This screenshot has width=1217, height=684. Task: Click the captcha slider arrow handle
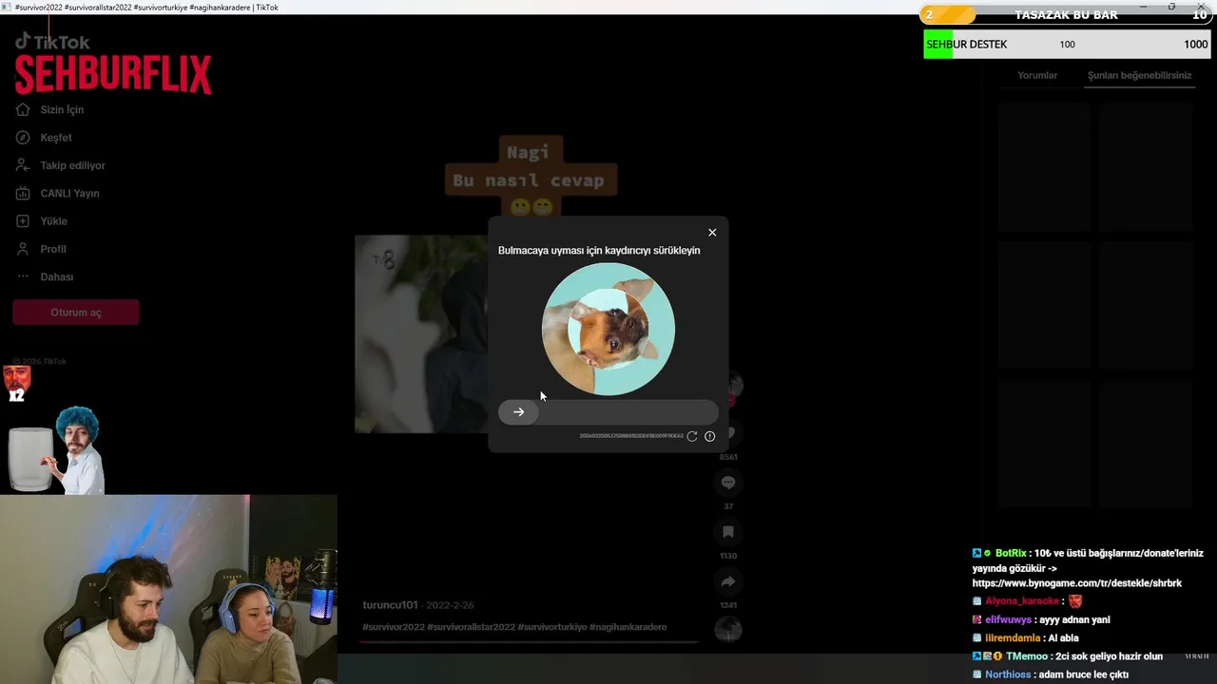(518, 412)
